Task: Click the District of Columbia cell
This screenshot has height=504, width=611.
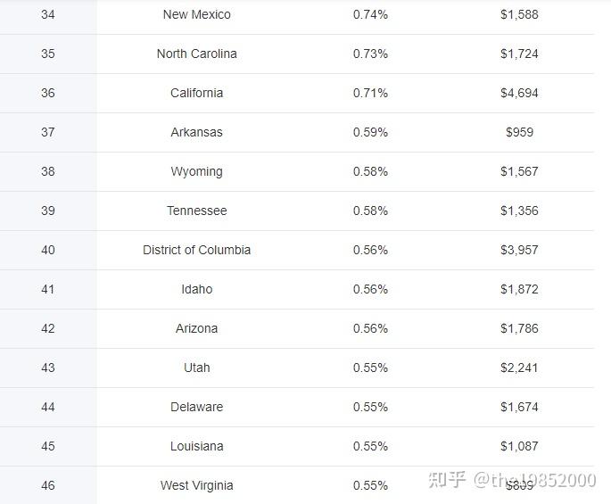Action: coord(196,250)
